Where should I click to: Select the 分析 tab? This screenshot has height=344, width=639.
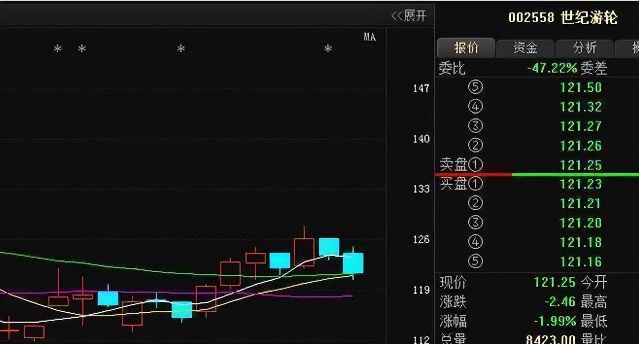pos(584,48)
